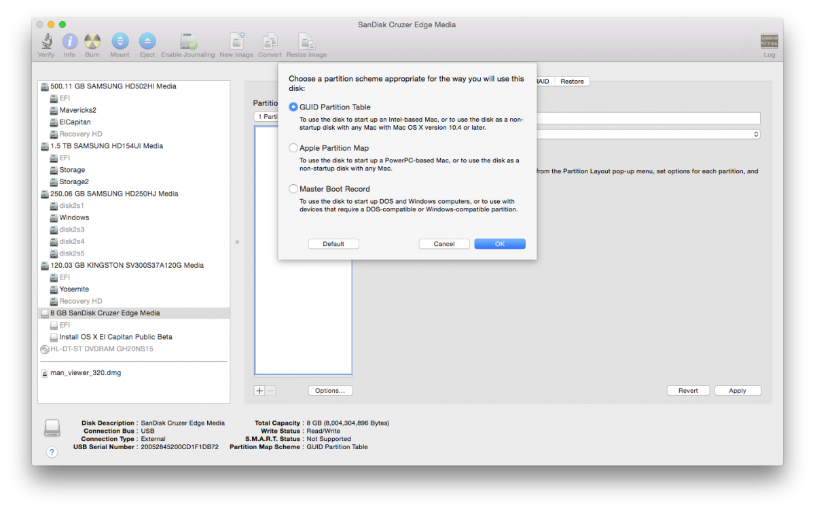815x511 pixels.
Task: Switch to the partially hidden RAID tab
Action: point(545,82)
